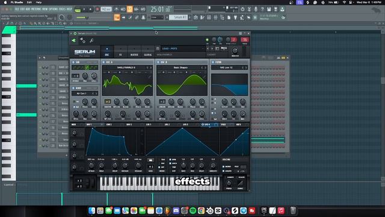Click the LFO RATE knob
Viewport: 385px width, 217px height.
pos(183,166)
